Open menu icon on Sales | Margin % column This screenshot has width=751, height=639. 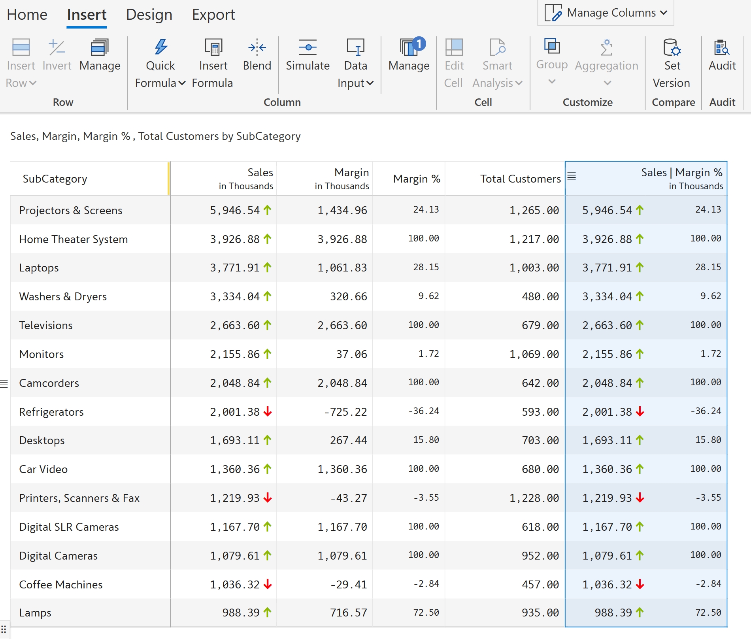(x=572, y=176)
